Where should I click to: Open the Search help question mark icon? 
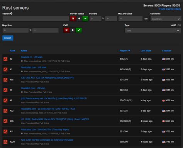pos(11,14)
